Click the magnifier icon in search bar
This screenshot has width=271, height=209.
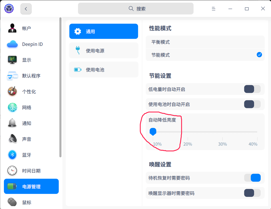[131, 9]
